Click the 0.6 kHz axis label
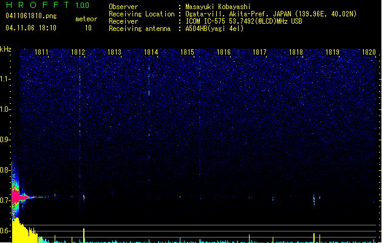 5,231
